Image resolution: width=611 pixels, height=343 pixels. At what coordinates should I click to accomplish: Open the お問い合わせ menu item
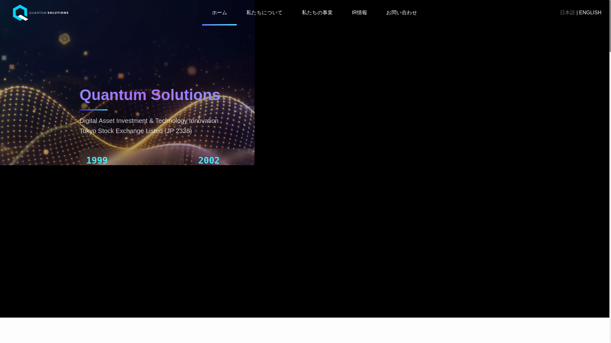click(401, 13)
